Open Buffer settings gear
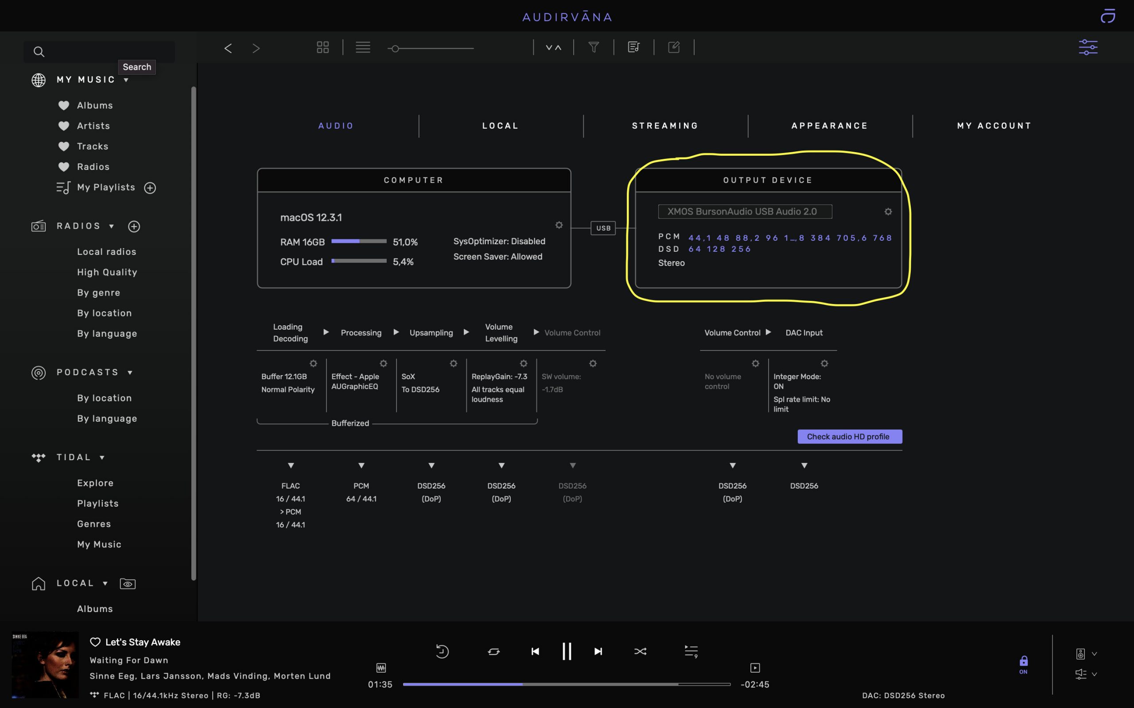This screenshot has height=708, width=1134. click(x=314, y=363)
